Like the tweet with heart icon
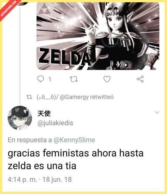The width and height of the screenshot is (167, 194). click(107, 79)
